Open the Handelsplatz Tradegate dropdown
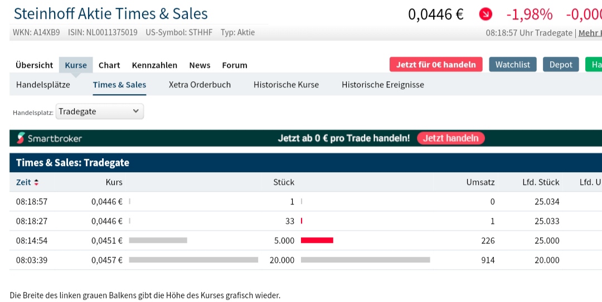The width and height of the screenshot is (602, 302). pos(100,111)
